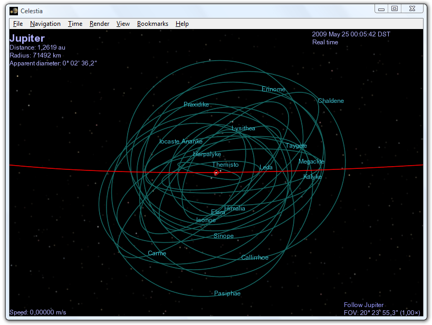Viewport: 432px width, 325px height.
Task: Click the Apparent diameter readout
Action: [53, 63]
